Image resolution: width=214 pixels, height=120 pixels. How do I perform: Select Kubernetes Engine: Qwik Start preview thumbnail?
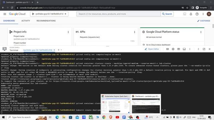tap(116, 104)
